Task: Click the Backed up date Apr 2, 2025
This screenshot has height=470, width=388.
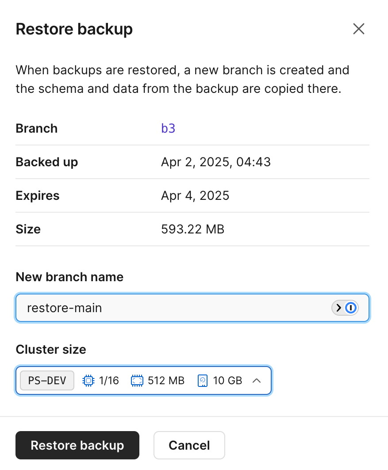Action: [216, 162]
